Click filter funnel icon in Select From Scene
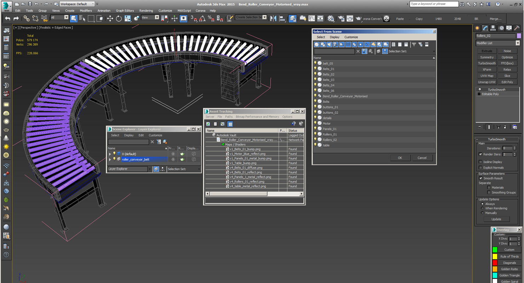524x283 pixels. (x=414, y=44)
